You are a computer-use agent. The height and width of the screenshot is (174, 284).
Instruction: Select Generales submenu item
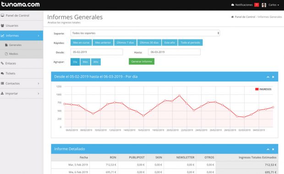(22, 45)
